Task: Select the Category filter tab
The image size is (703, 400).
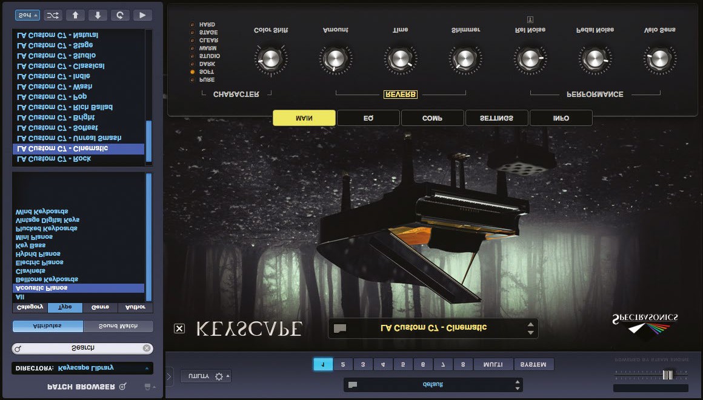Action: click(30, 307)
